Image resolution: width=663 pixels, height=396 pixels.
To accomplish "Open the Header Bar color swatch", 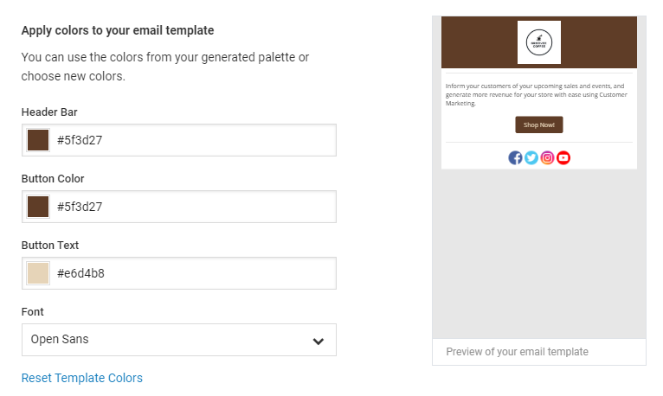I will [38, 140].
